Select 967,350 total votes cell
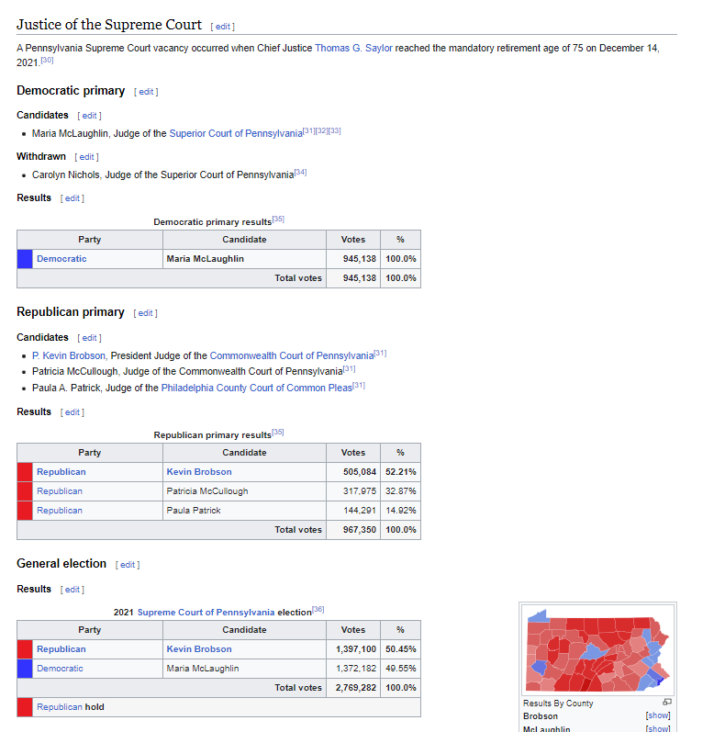This screenshot has height=732, width=725. point(353,530)
